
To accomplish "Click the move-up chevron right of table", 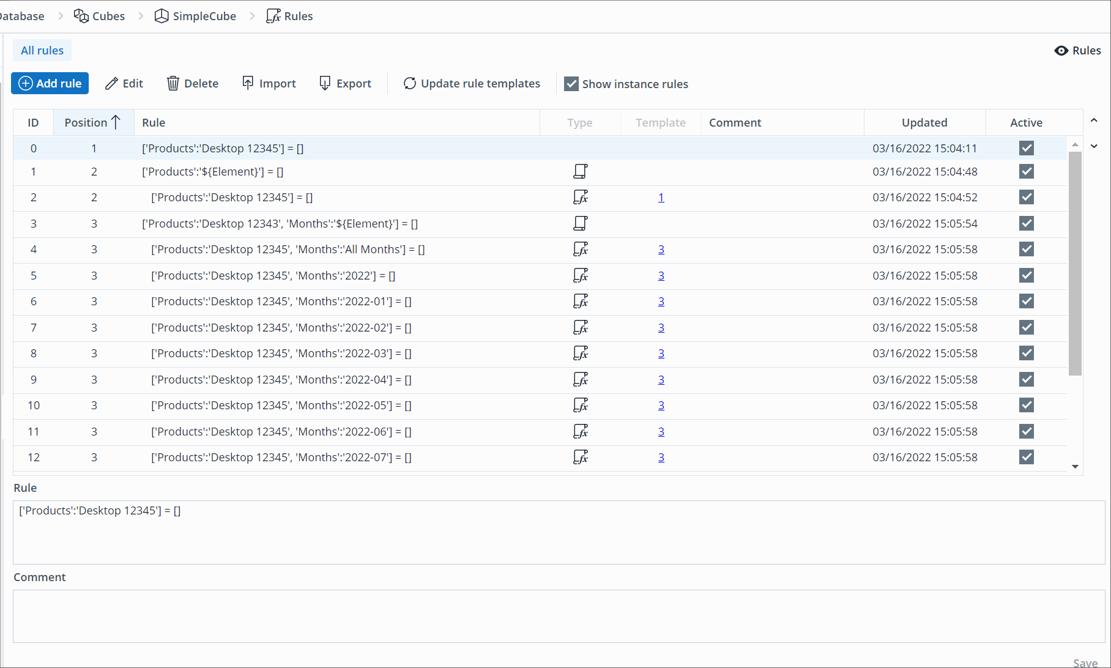I will tap(1094, 121).
